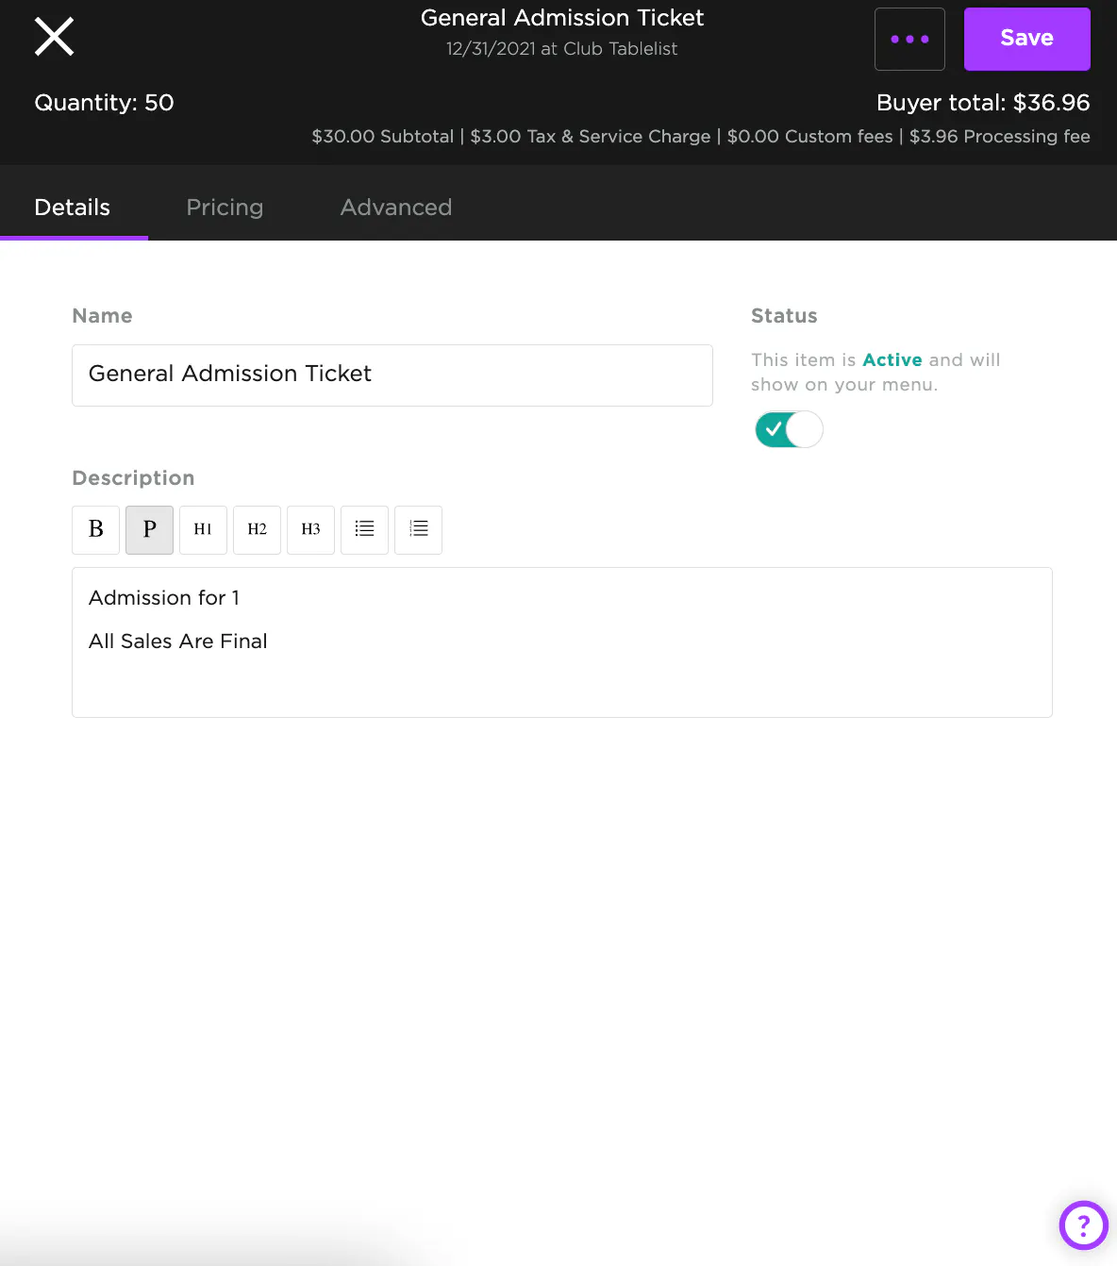Screen dimensions: 1117x1266
Task: Open the Advanced tab
Action: pos(395,208)
